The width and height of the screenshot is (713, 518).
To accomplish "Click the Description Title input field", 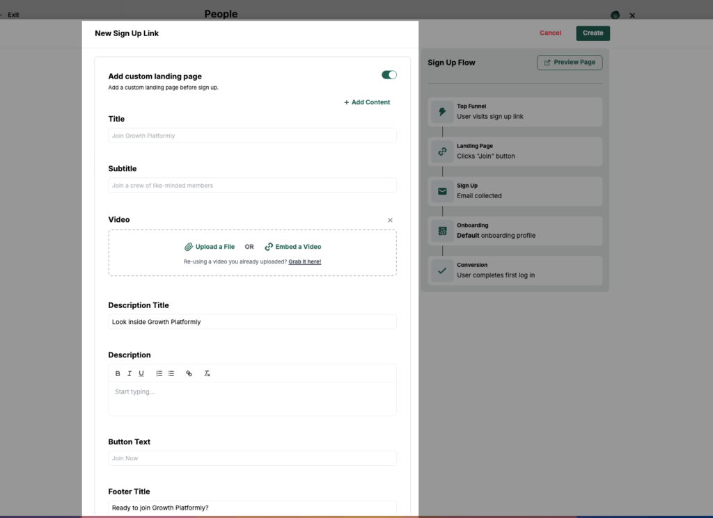I will tap(252, 322).
